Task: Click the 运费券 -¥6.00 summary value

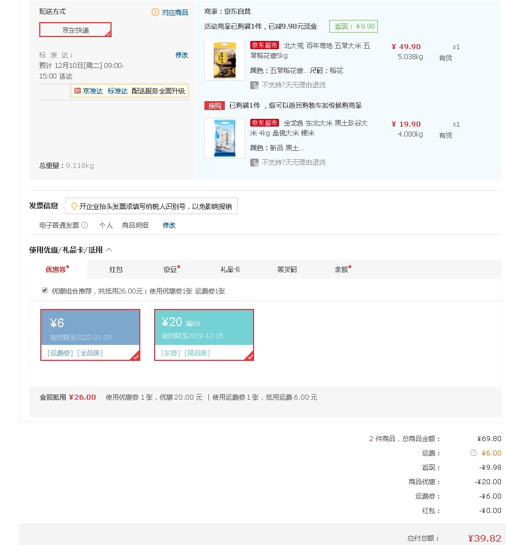Action: [490, 496]
